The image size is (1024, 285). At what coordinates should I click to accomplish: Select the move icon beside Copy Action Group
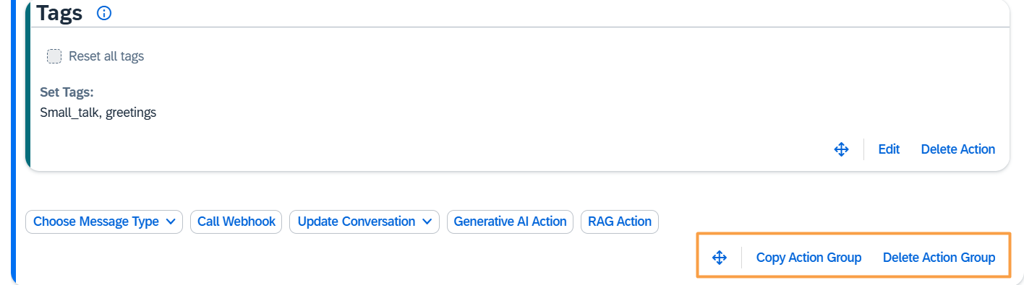(719, 258)
